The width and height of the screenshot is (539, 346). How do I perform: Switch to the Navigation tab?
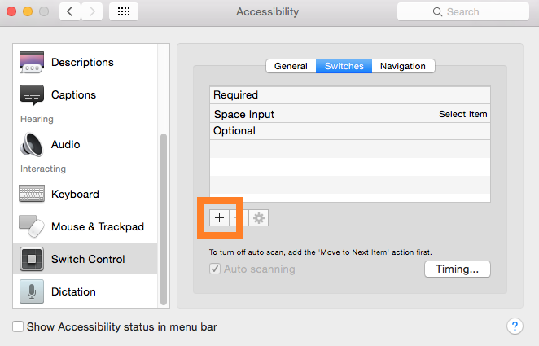pos(402,66)
